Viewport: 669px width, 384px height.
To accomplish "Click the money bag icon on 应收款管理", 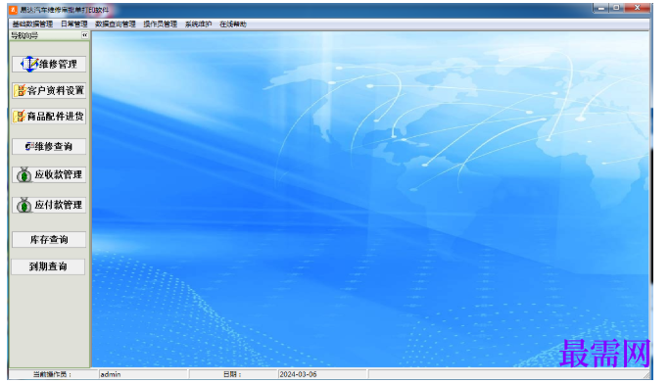I will click(x=24, y=175).
